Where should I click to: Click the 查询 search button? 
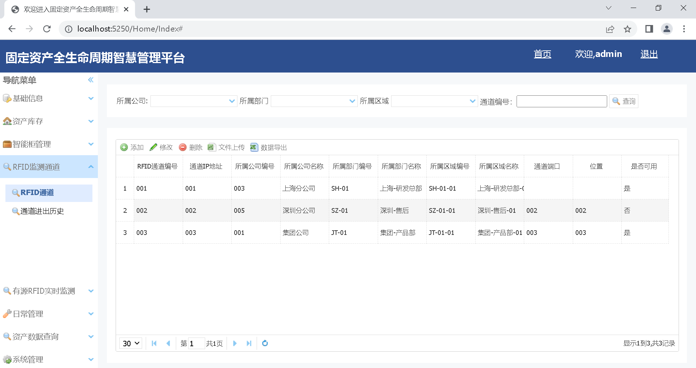[x=624, y=101]
